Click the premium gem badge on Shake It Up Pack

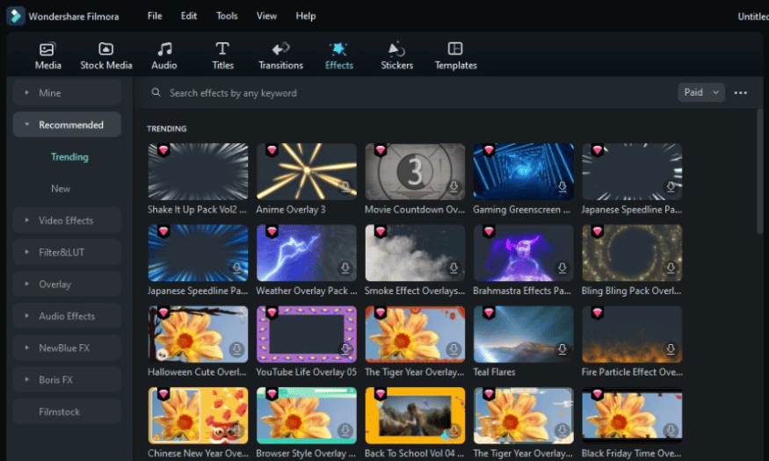click(163, 150)
